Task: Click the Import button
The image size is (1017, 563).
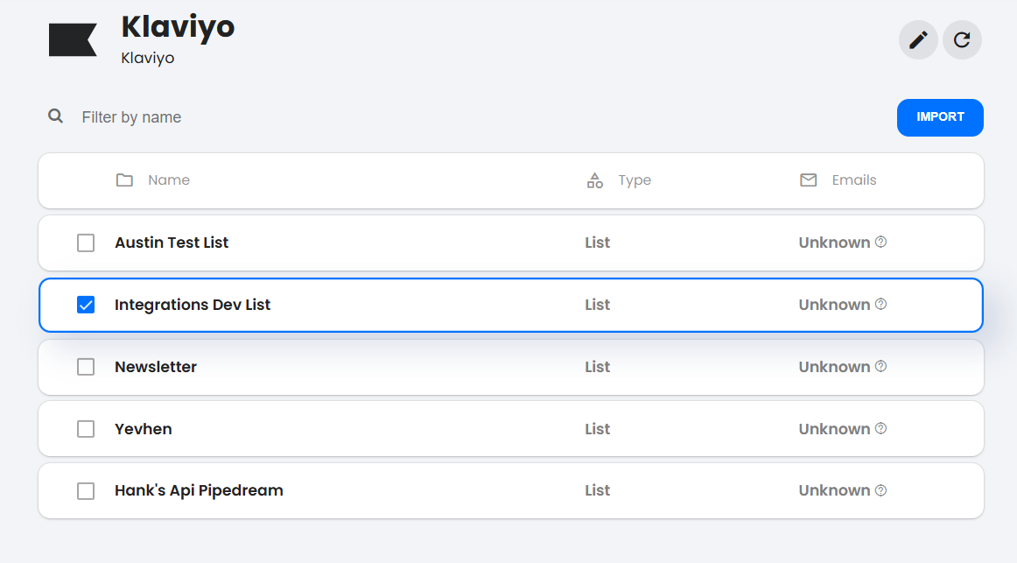Action: 940,117
